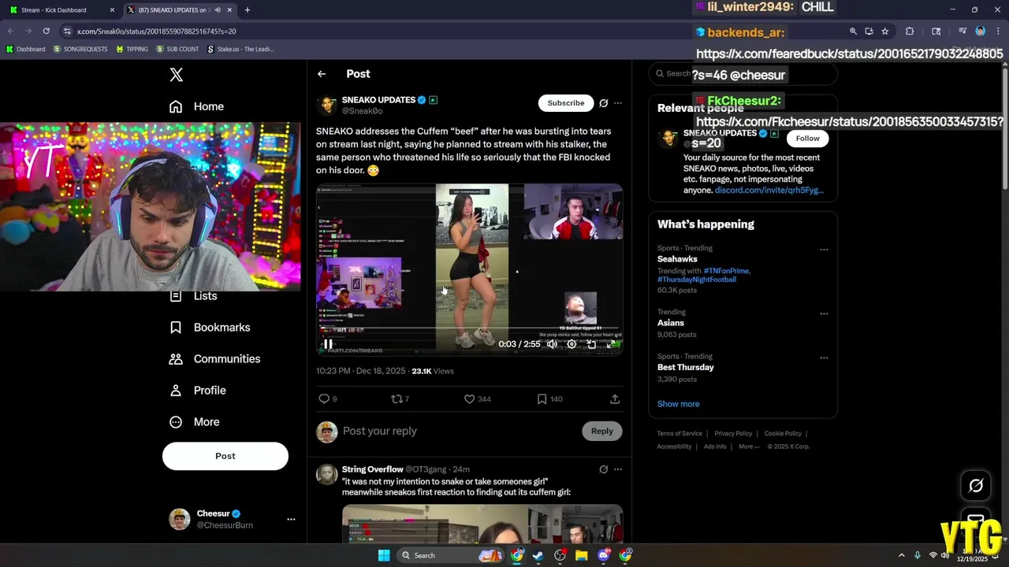1009x567 pixels.
Task: Open the Seahawks trending topic
Action: point(678,259)
